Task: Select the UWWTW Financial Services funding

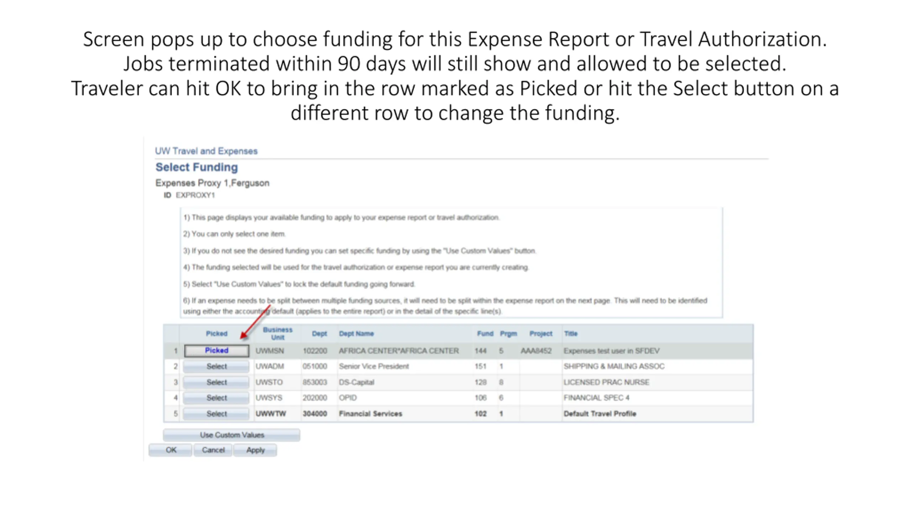Action: click(x=216, y=414)
